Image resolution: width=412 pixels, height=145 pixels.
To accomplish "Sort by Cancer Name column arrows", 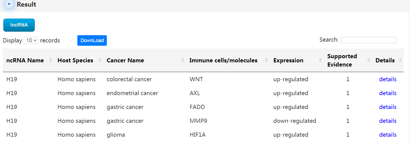I will point(183,60).
